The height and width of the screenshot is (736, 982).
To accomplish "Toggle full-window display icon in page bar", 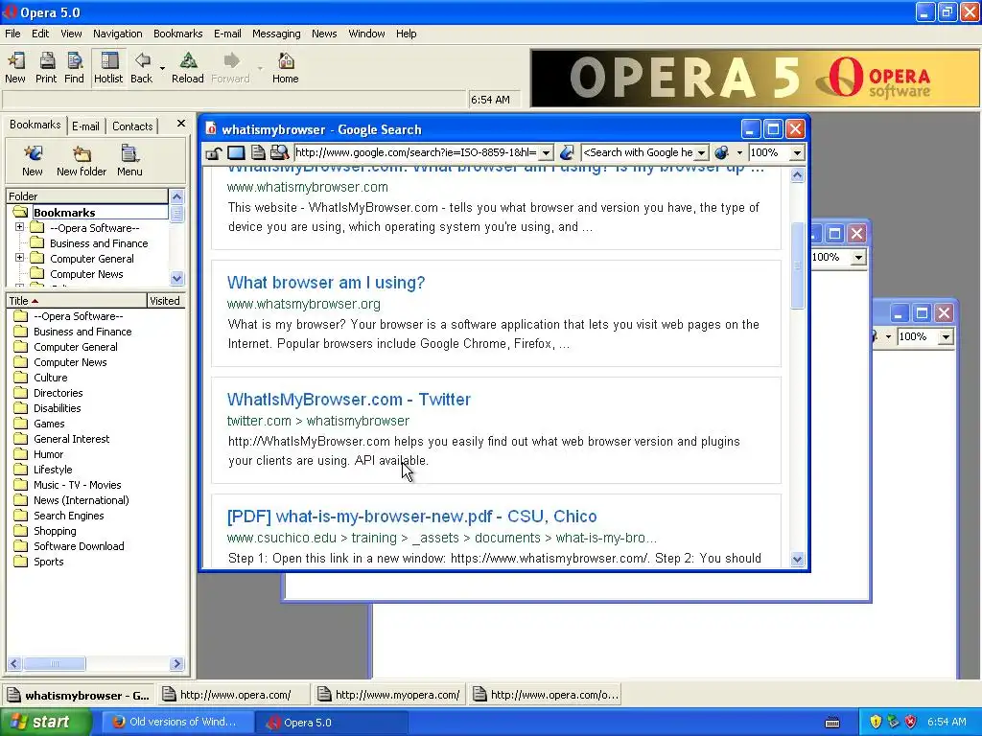I will [236, 152].
